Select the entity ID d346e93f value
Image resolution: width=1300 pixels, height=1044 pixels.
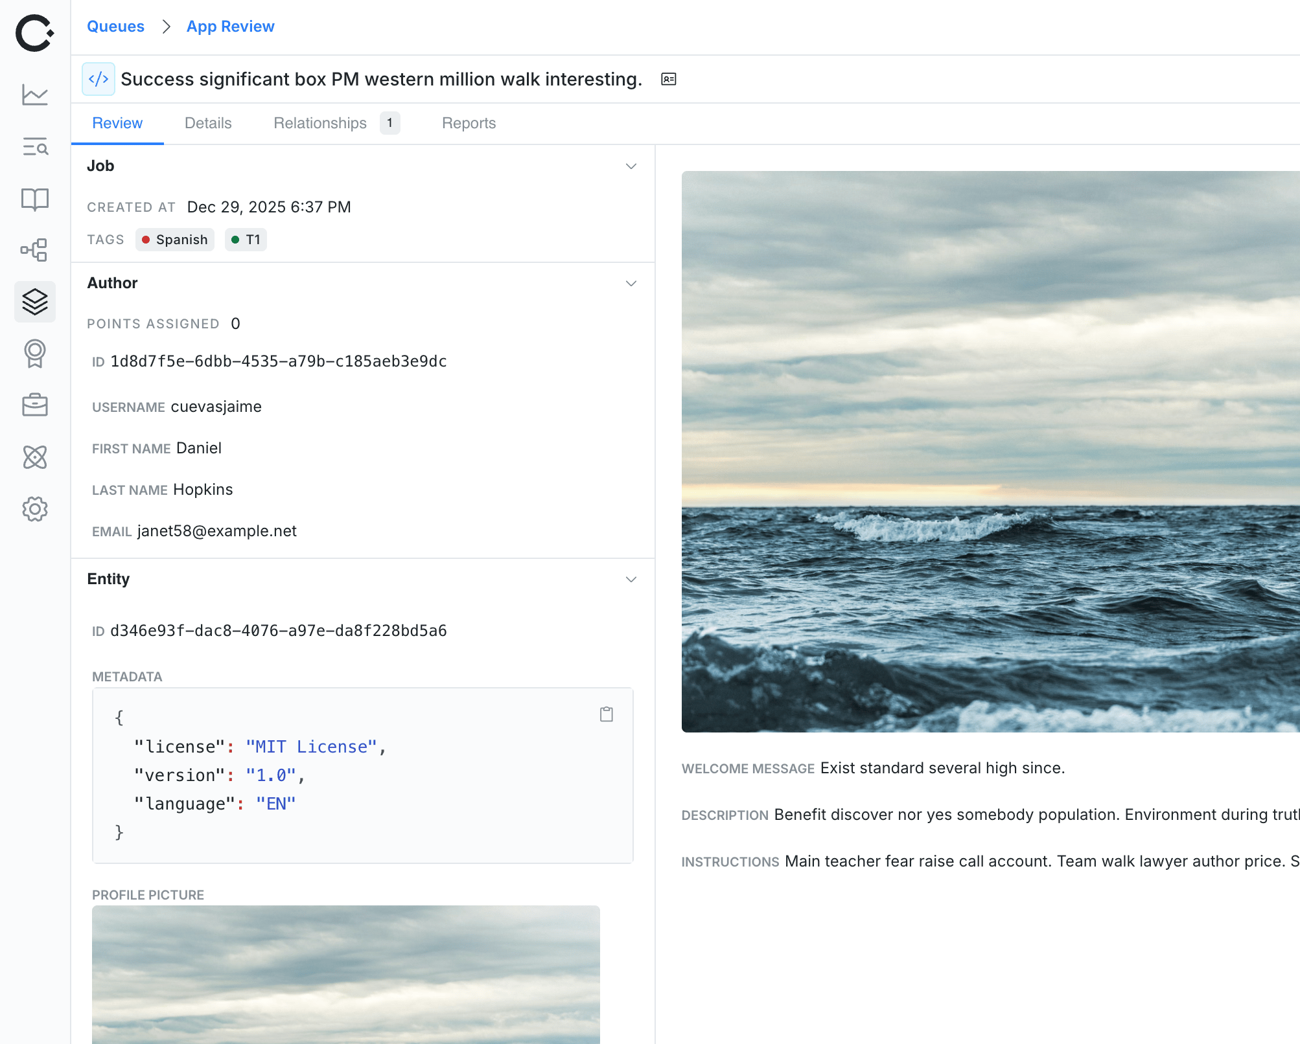coord(279,631)
